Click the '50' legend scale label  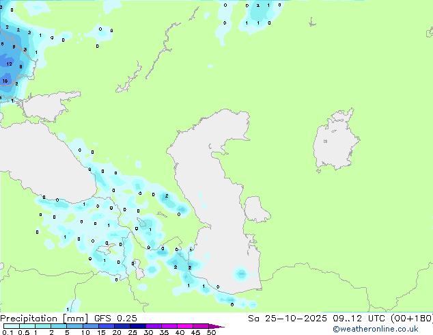point(211,332)
